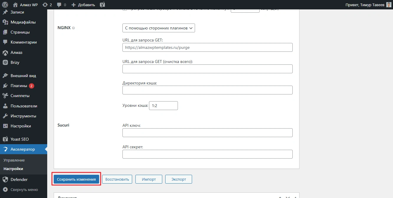Open the Defender sidebar item
The width and height of the screenshot is (393, 198).
[19, 179]
